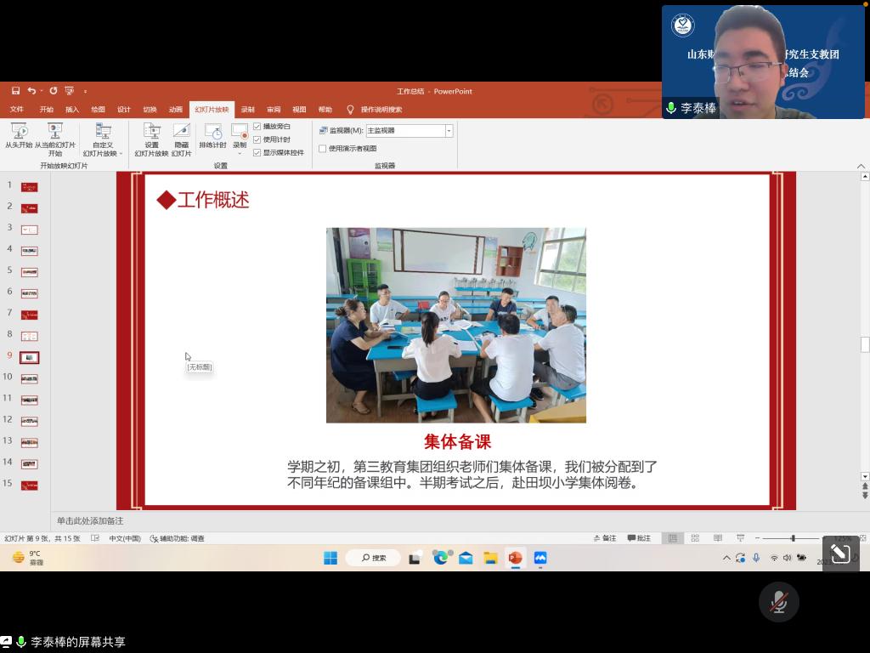Open PowerPoint from the Windows taskbar
Image resolution: width=870 pixels, height=653 pixels.
click(515, 558)
